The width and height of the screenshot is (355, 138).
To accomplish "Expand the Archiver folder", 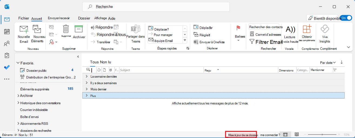I will coord(18,96).
